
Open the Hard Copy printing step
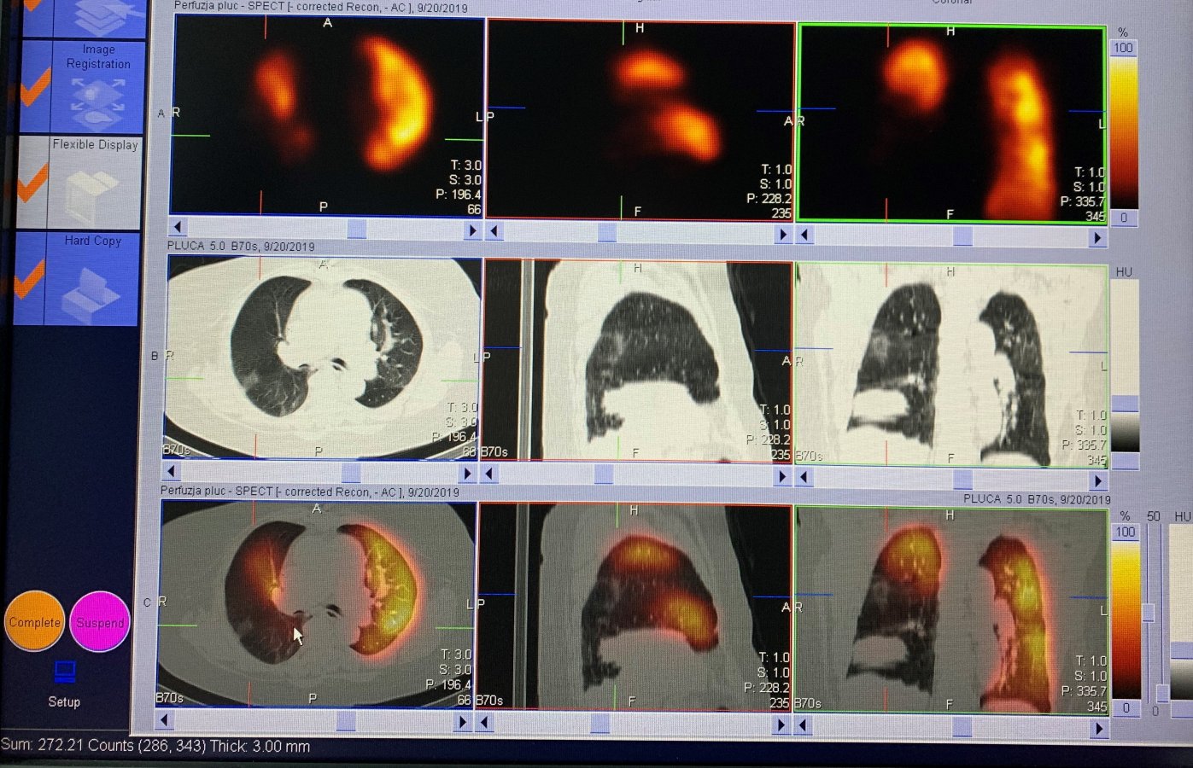point(92,278)
